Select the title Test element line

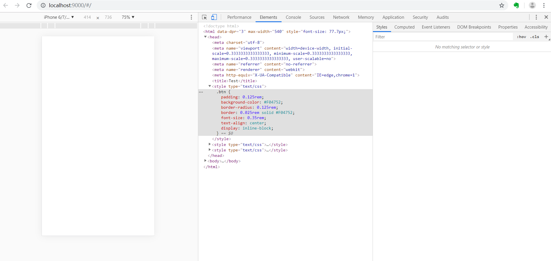[x=234, y=81]
